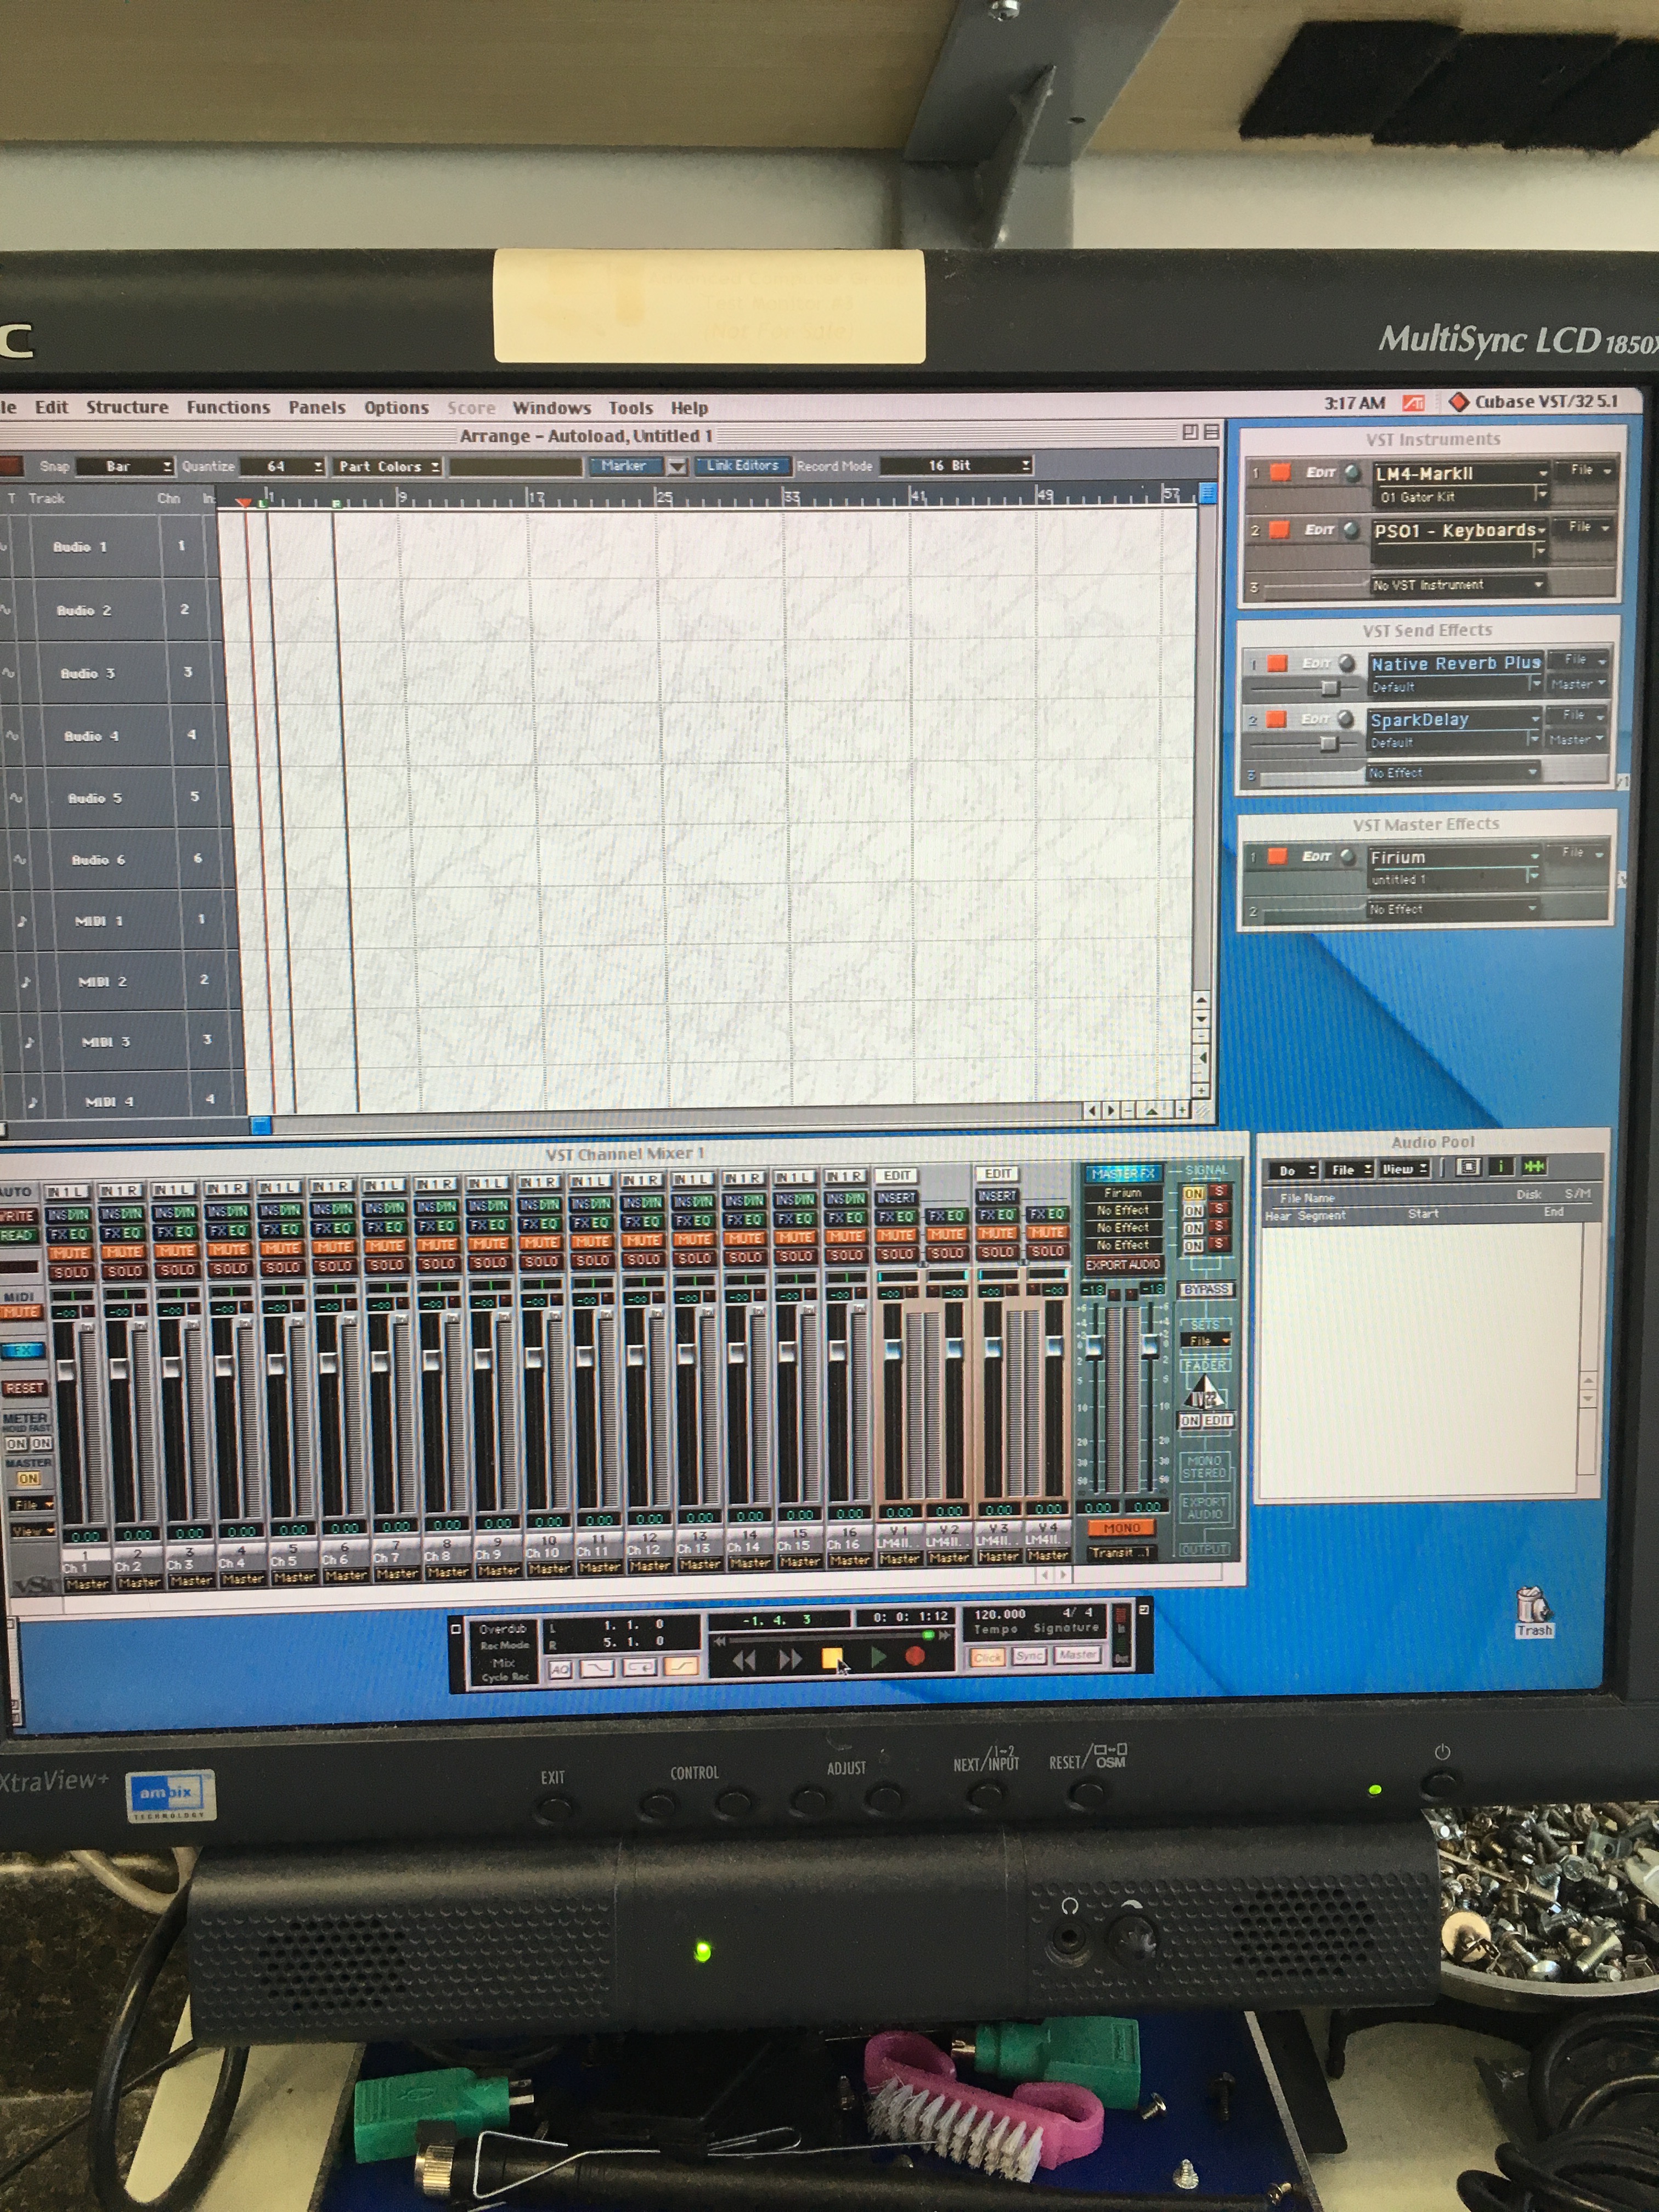This screenshot has height=2212, width=1659.
Task: Toggle the AQ automatic quantize button
Action: 560,1669
